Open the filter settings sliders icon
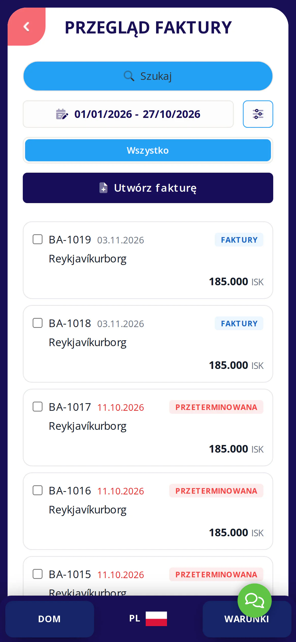The width and height of the screenshot is (296, 642). tap(258, 114)
